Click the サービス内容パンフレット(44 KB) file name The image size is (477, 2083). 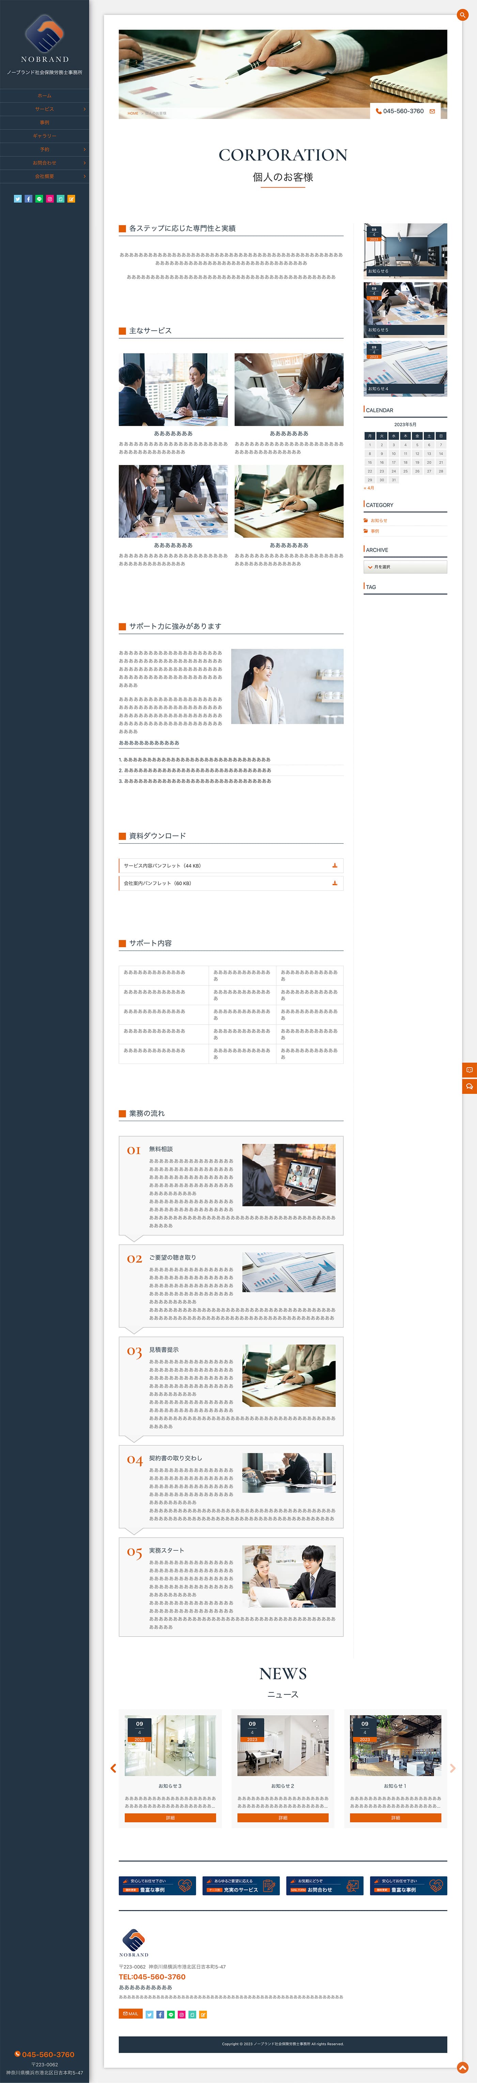[163, 865]
